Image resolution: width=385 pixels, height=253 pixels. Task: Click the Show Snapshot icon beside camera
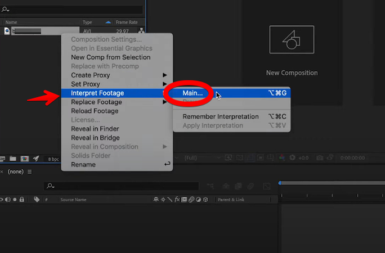(330, 157)
